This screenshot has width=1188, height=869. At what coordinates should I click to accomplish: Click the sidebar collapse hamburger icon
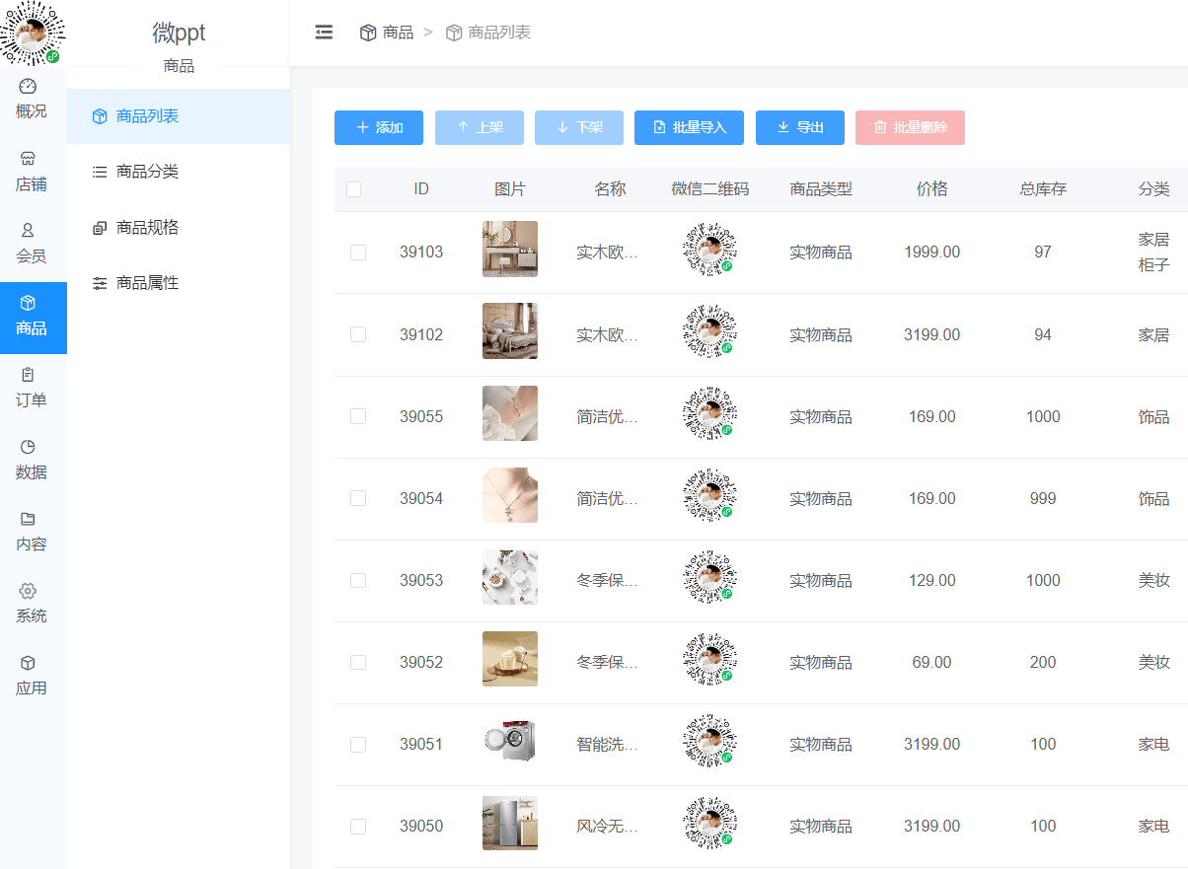pos(324,33)
